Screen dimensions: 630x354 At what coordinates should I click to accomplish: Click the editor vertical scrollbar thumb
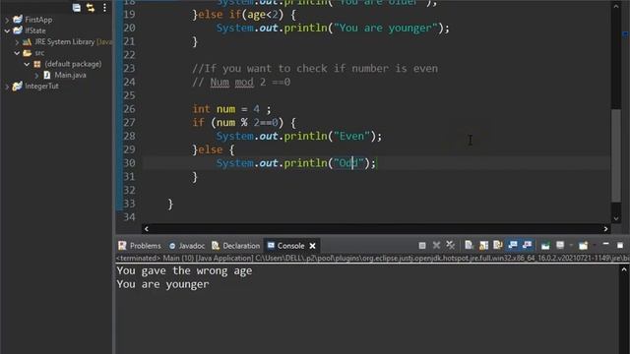coord(616,155)
